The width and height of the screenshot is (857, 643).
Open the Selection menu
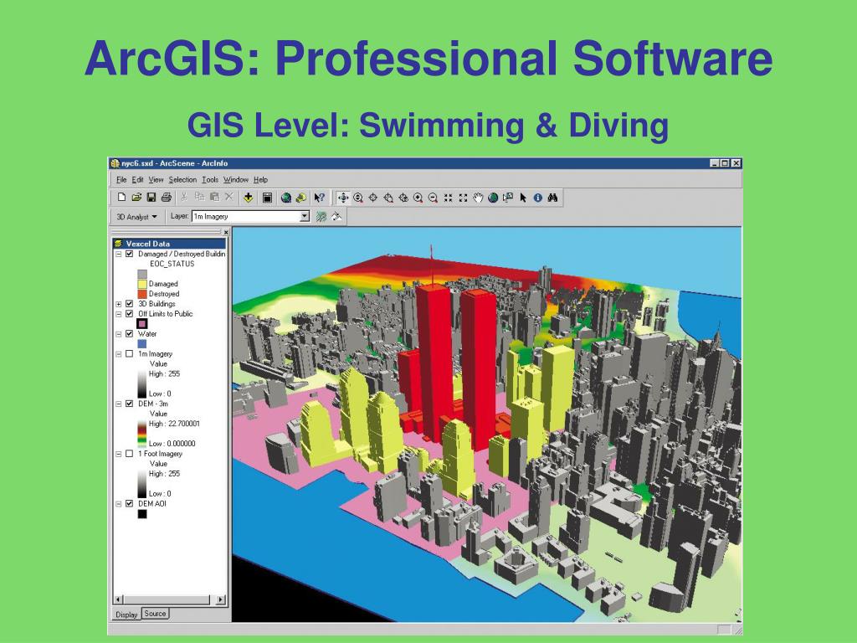pos(182,179)
